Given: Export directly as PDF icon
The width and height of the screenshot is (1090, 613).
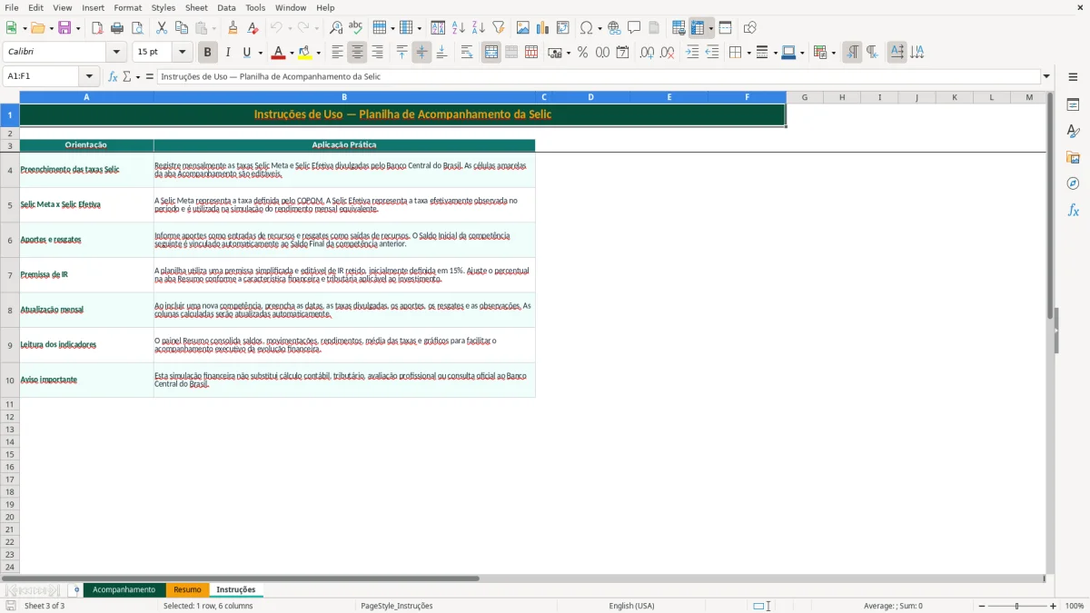Looking at the screenshot, I should pyautogui.click(x=97, y=28).
